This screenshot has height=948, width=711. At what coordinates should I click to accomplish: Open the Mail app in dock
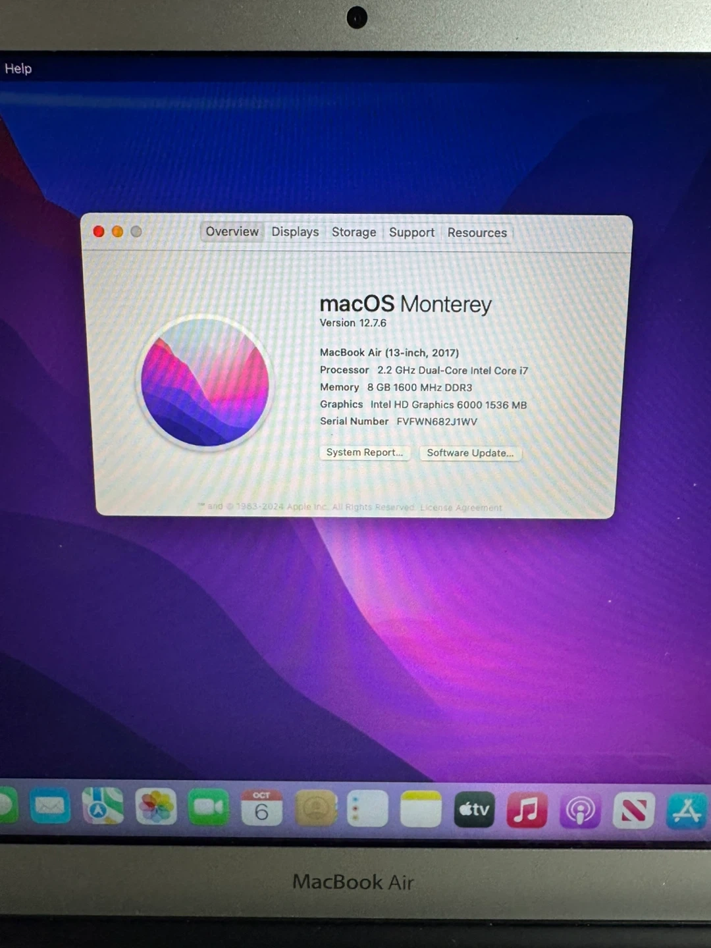coord(49,807)
